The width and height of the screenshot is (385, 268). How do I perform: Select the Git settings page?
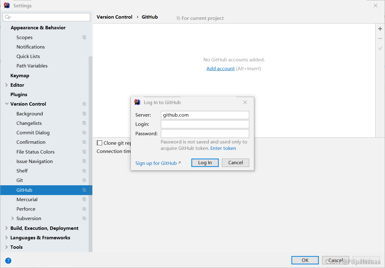click(20, 180)
